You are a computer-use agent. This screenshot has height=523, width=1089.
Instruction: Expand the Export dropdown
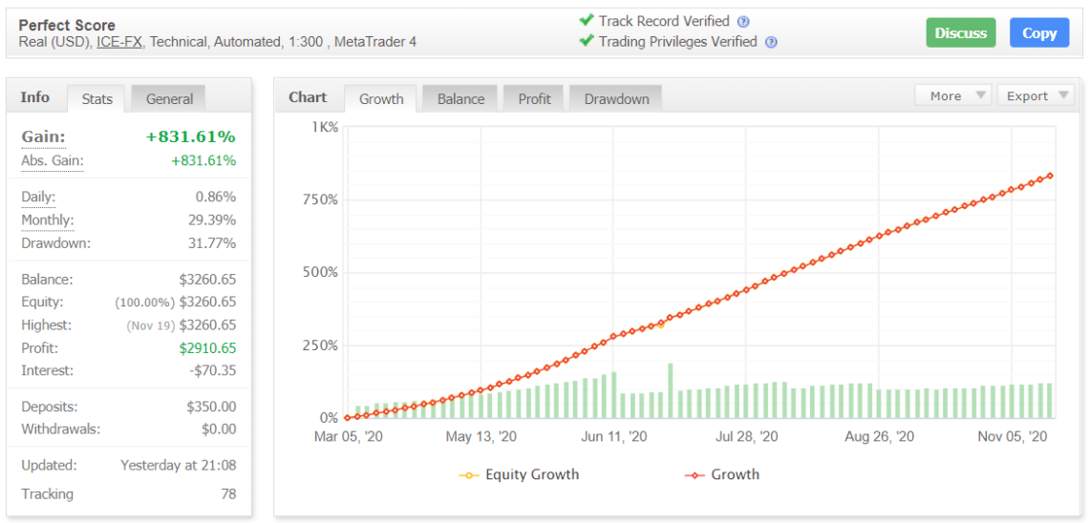coord(1035,95)
